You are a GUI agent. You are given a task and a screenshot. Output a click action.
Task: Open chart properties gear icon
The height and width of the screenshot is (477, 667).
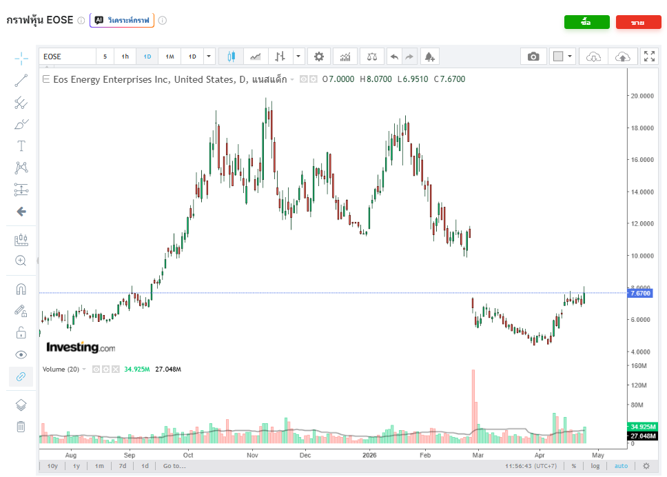pos(318,57)
